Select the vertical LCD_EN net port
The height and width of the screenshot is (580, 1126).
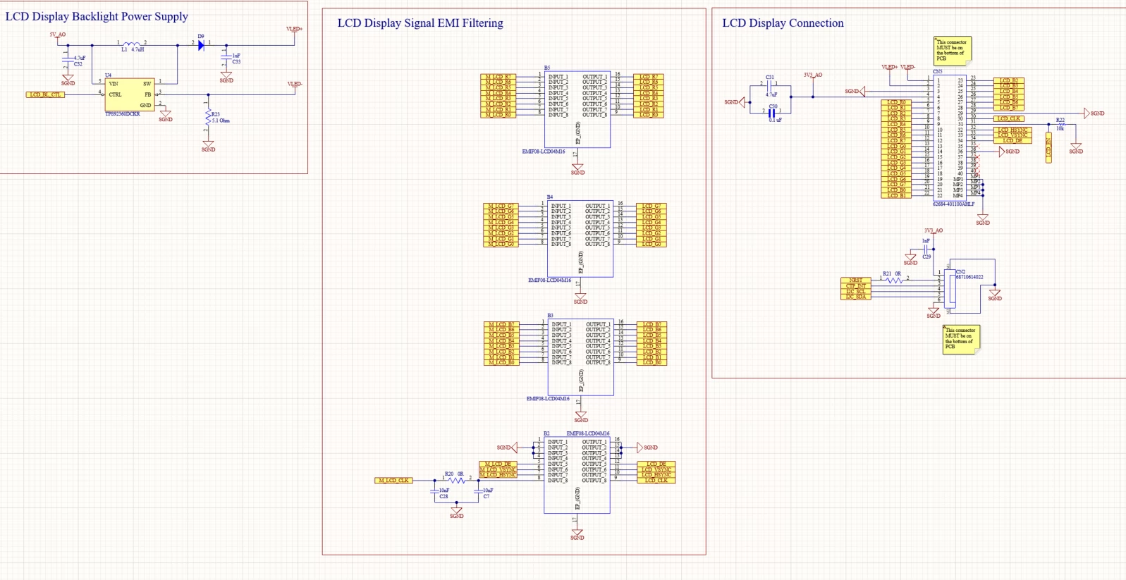pos(1048,147)
